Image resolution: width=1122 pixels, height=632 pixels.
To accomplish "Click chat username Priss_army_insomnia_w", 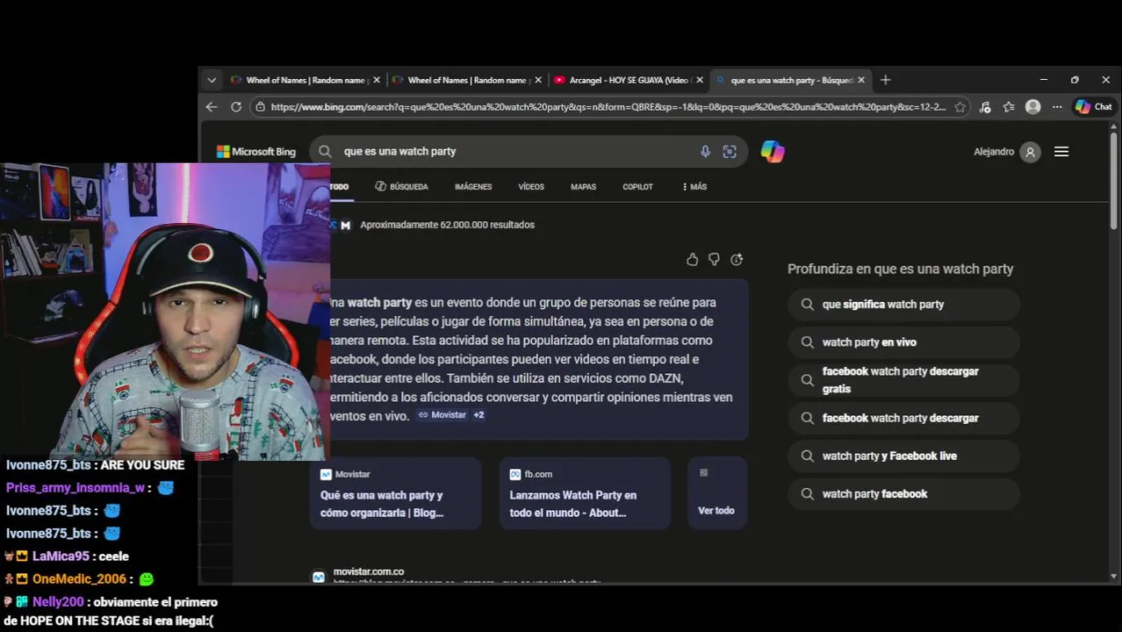I will click(x=75, y=488).
